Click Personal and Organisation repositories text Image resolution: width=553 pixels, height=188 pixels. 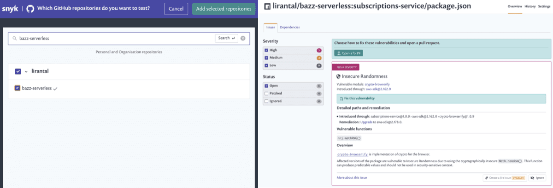[129, 52]
